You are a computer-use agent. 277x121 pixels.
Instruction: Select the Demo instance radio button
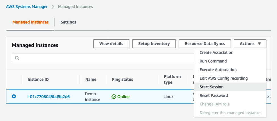coord(14,96)
